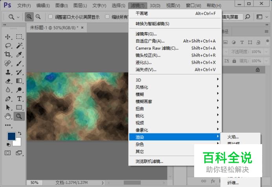The width and height of the screenshot is (272, 187).
Task: Swap foreground and background colors
Action: click(x=20, y=133)
